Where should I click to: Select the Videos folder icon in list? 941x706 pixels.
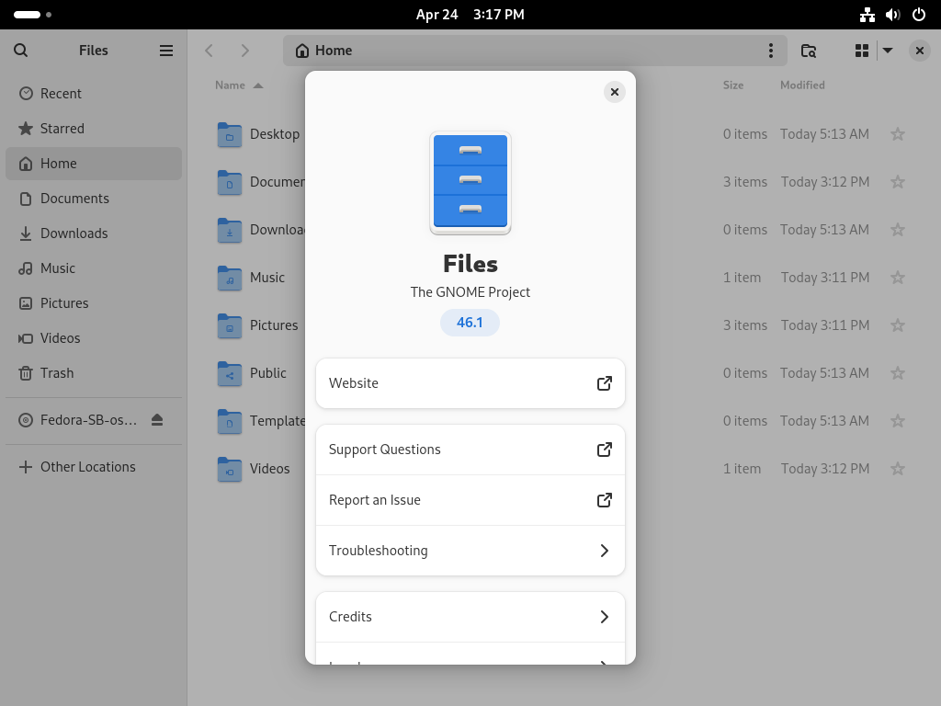229,469
